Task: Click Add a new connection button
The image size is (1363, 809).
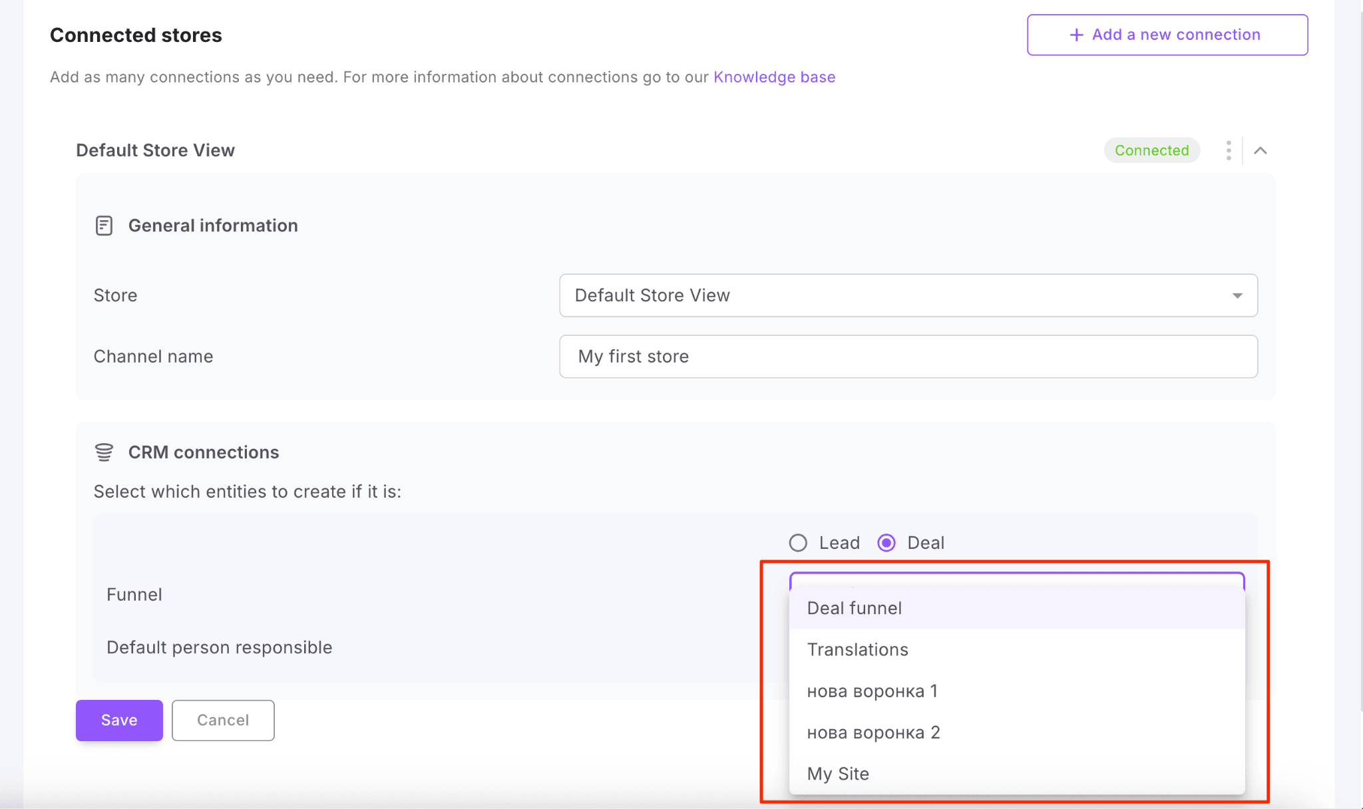Action: (1167, 35)
